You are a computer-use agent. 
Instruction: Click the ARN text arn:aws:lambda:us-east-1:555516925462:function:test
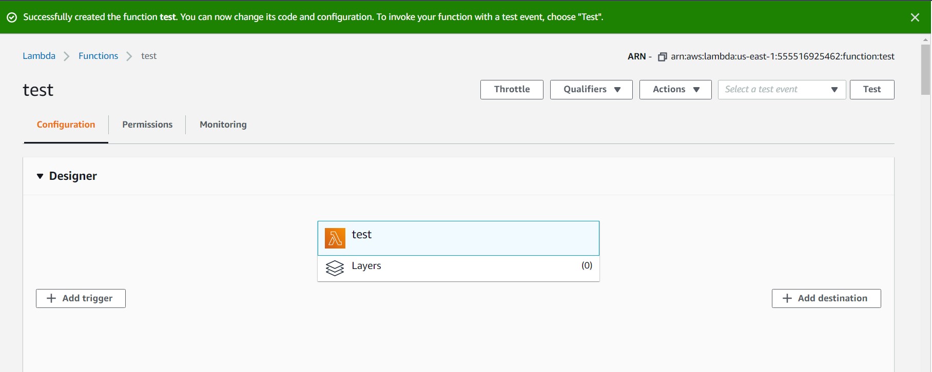click(x=783, y=56)
